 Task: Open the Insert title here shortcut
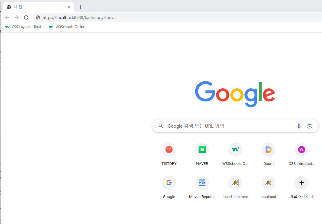coord(235,187)
